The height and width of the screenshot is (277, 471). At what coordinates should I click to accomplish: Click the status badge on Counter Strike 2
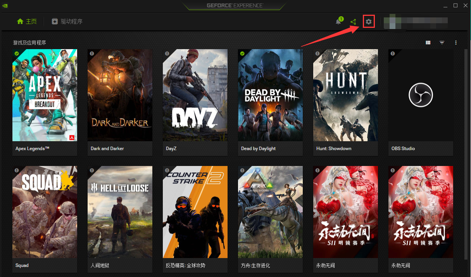[x=167, y=170]
